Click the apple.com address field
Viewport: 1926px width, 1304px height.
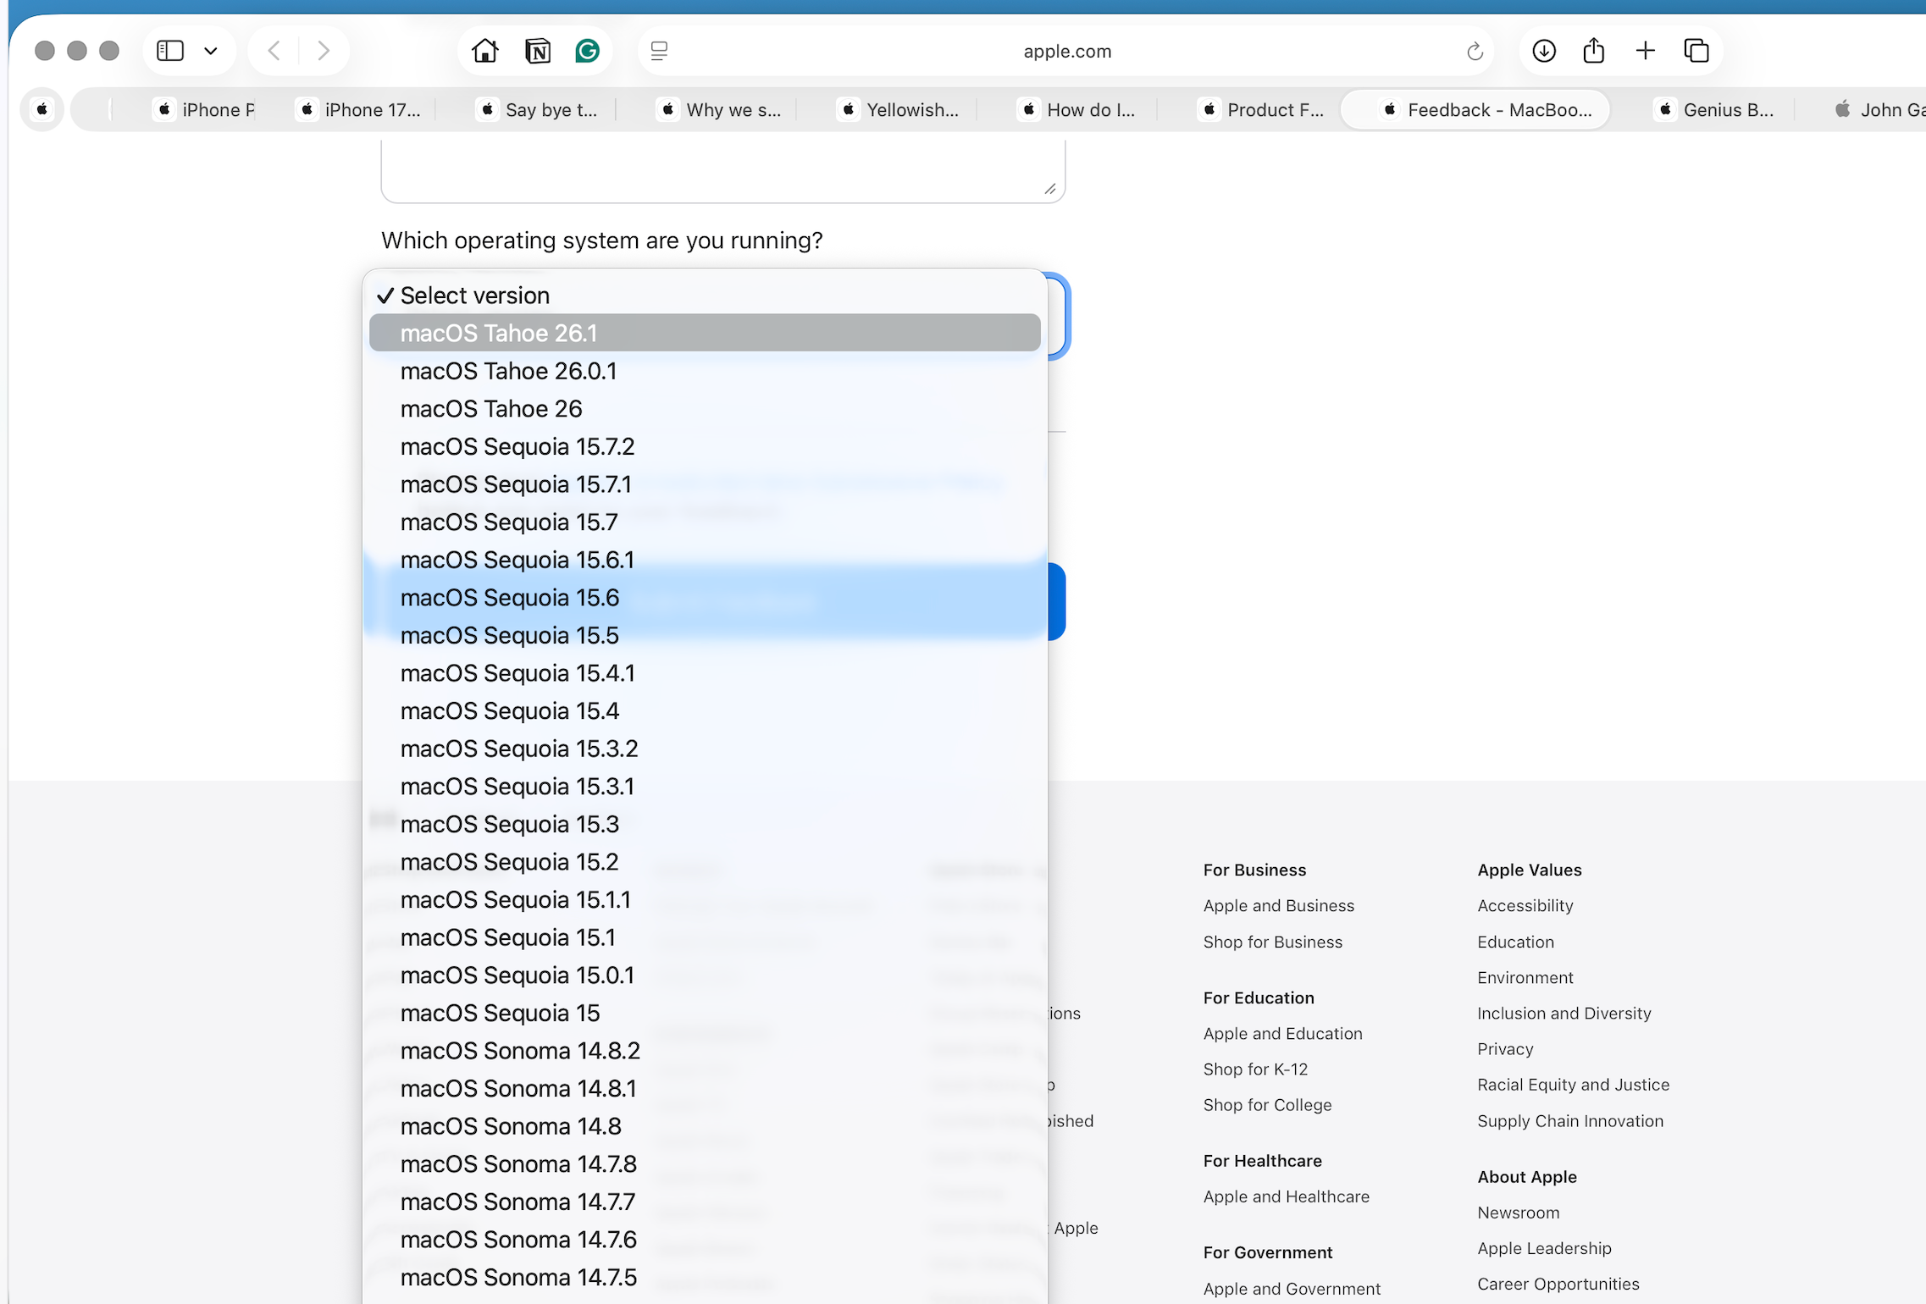pyautogui.click(x=1066, y=51)
